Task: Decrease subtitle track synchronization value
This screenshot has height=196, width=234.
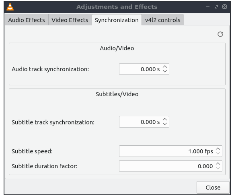Action: tap(165, 124)
